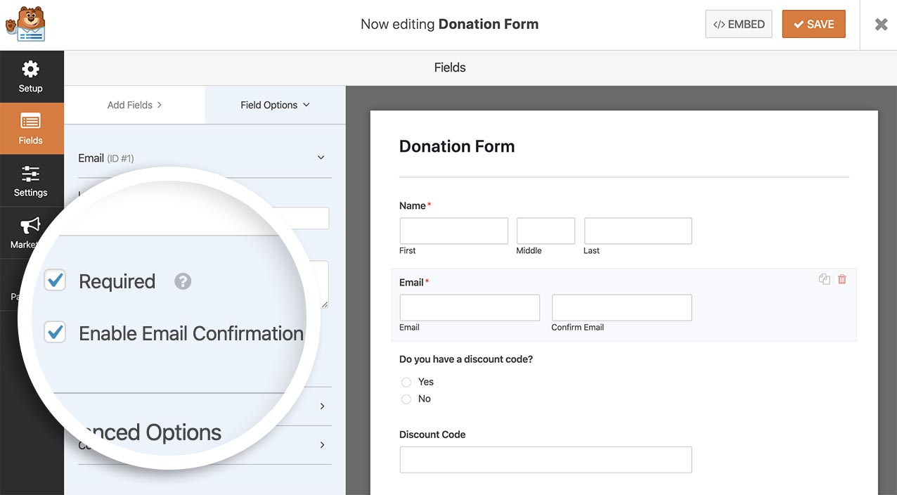
Task: Collapse the Email field options chevron
Action: point(321,157)
